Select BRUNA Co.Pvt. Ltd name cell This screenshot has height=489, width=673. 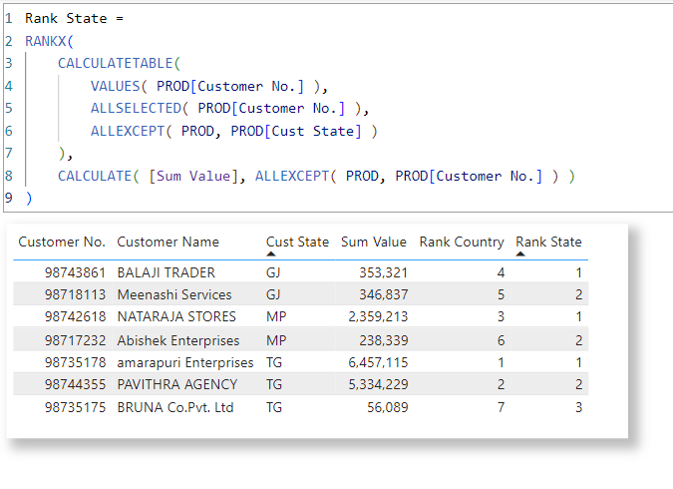pyautogui.click(x=175, y=407)
